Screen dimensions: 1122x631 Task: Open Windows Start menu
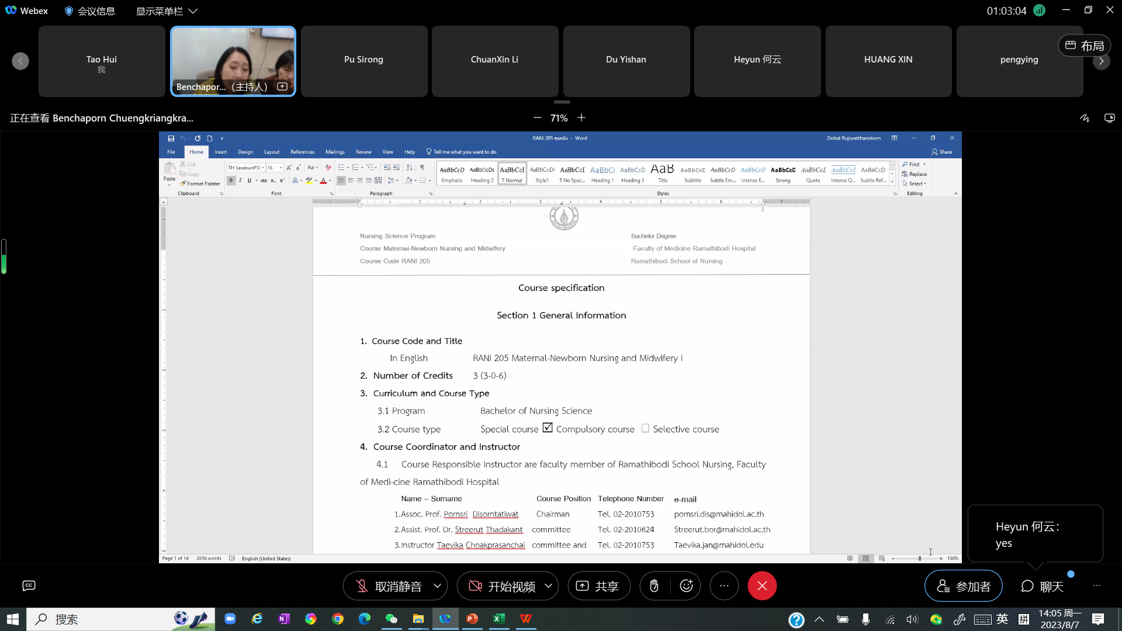pos(13,619)
